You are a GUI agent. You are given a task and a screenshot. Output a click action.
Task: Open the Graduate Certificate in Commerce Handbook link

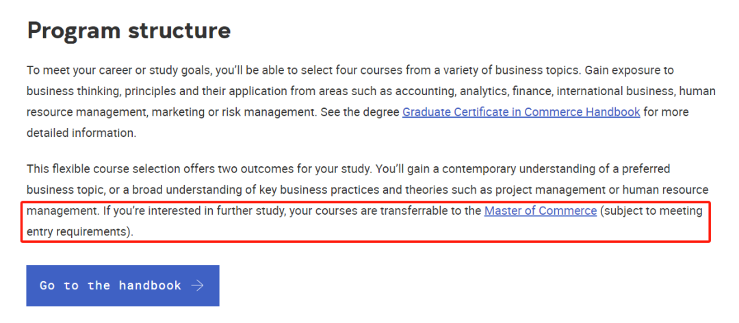point(521,112)
